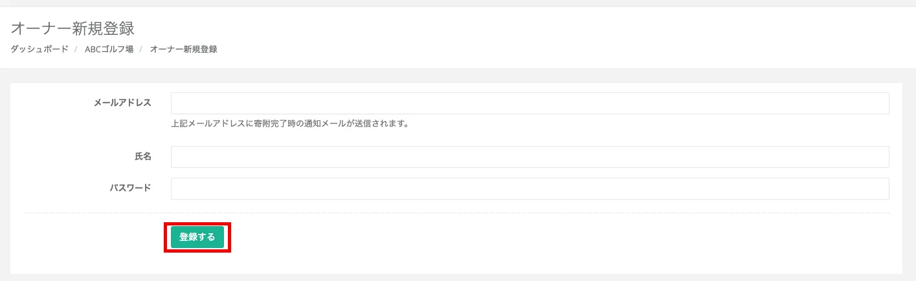Submit the owner registration form

pyautogui.click(x=197, y=237)
